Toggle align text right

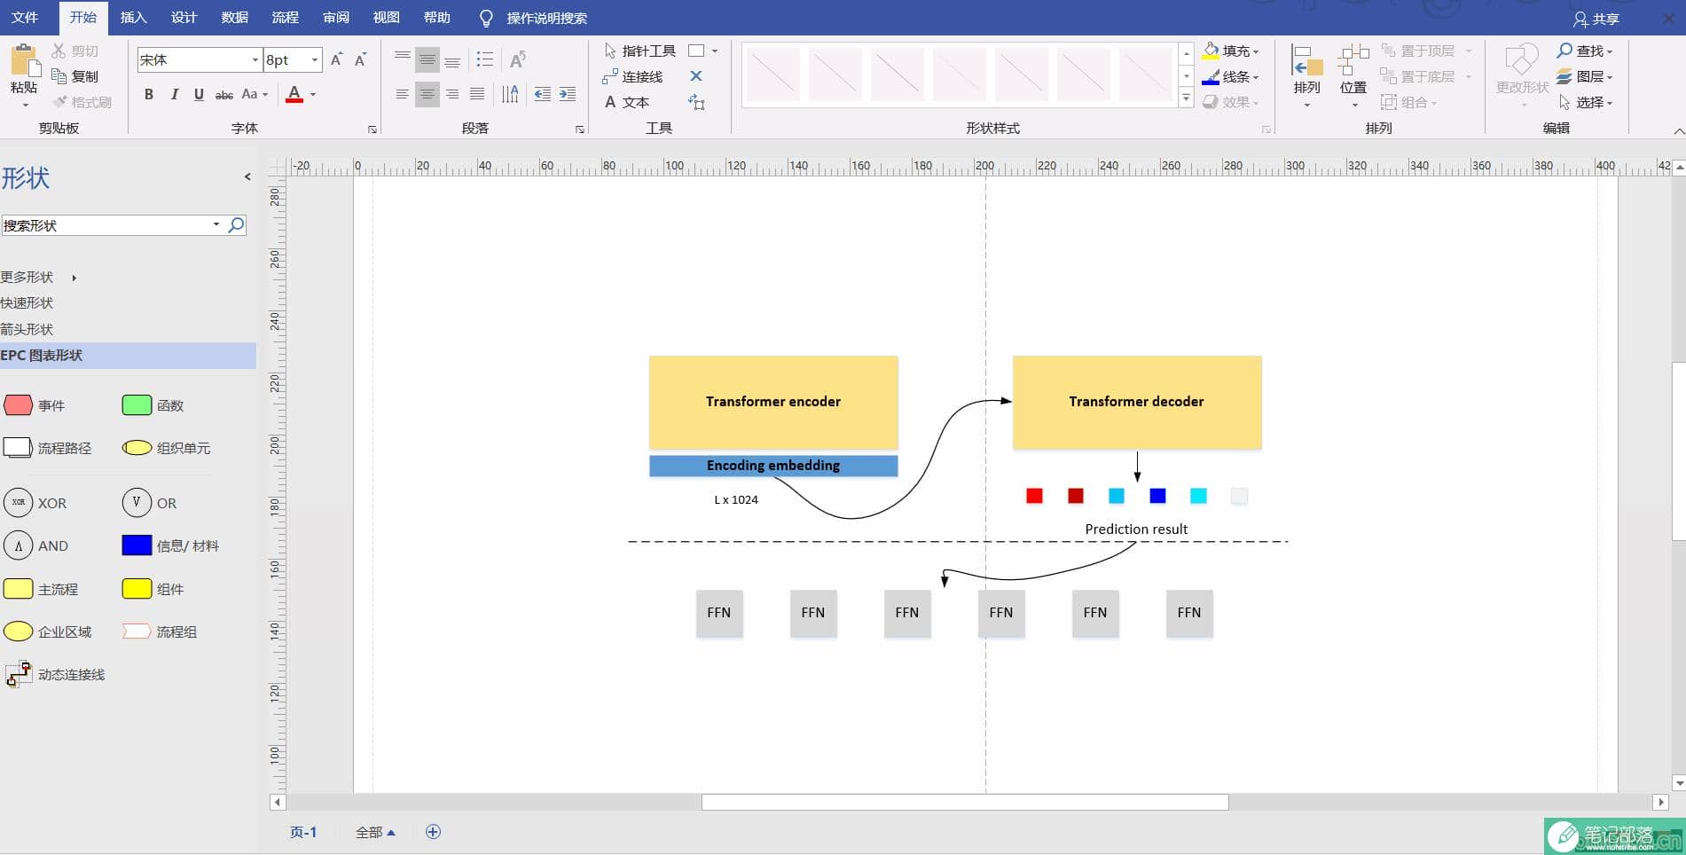pyautogui.click(x=452, y=94)
